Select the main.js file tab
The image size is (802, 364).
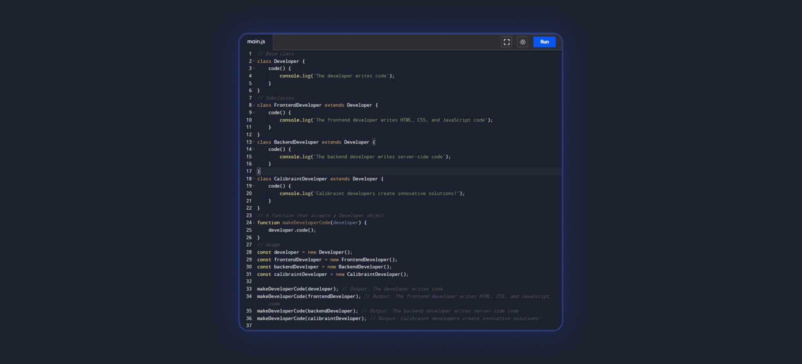coord(257,41)
